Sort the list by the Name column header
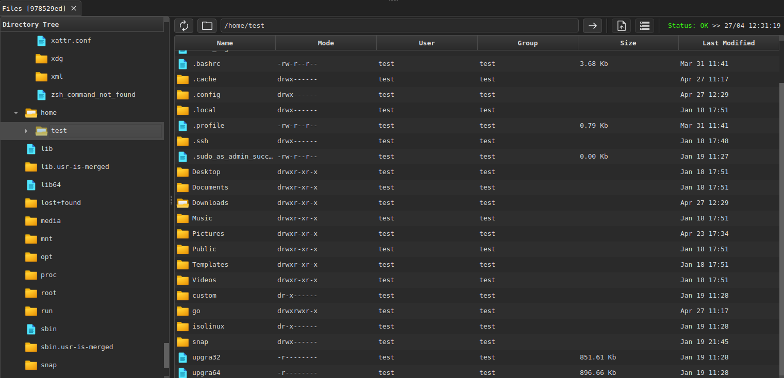 point(225,43)
